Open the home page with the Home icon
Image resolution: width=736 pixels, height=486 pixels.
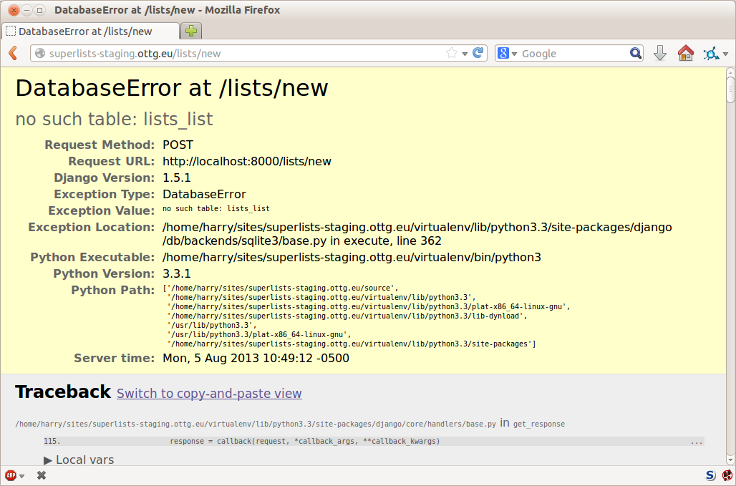685,53
